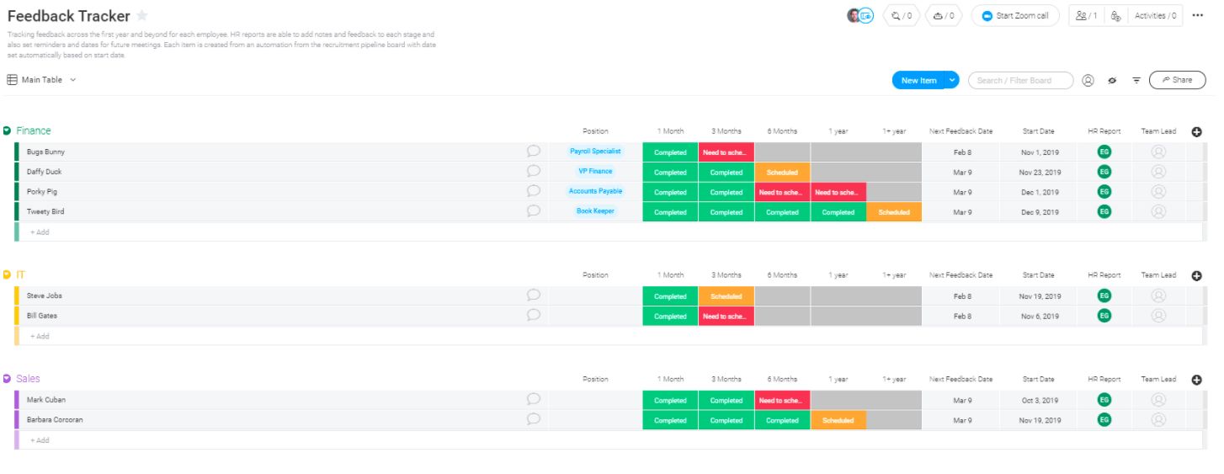Click the Sales group title
1224x474 pixels.
[x=28, y=379]
